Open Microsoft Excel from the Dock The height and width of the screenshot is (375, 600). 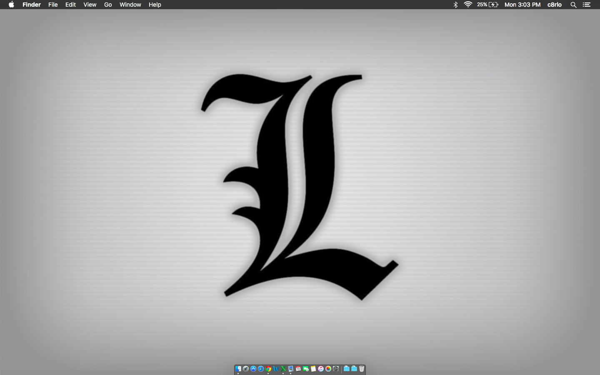tap(283, 369)
